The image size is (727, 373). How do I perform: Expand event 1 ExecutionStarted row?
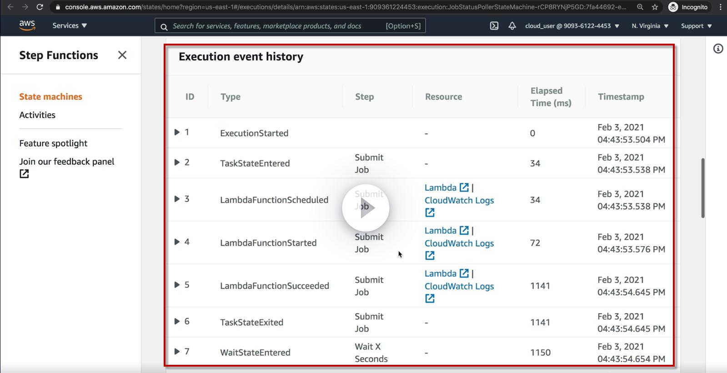pos(177,132)
